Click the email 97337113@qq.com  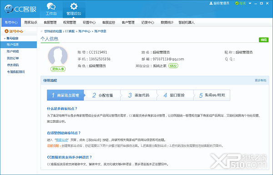tap(168, 59)
